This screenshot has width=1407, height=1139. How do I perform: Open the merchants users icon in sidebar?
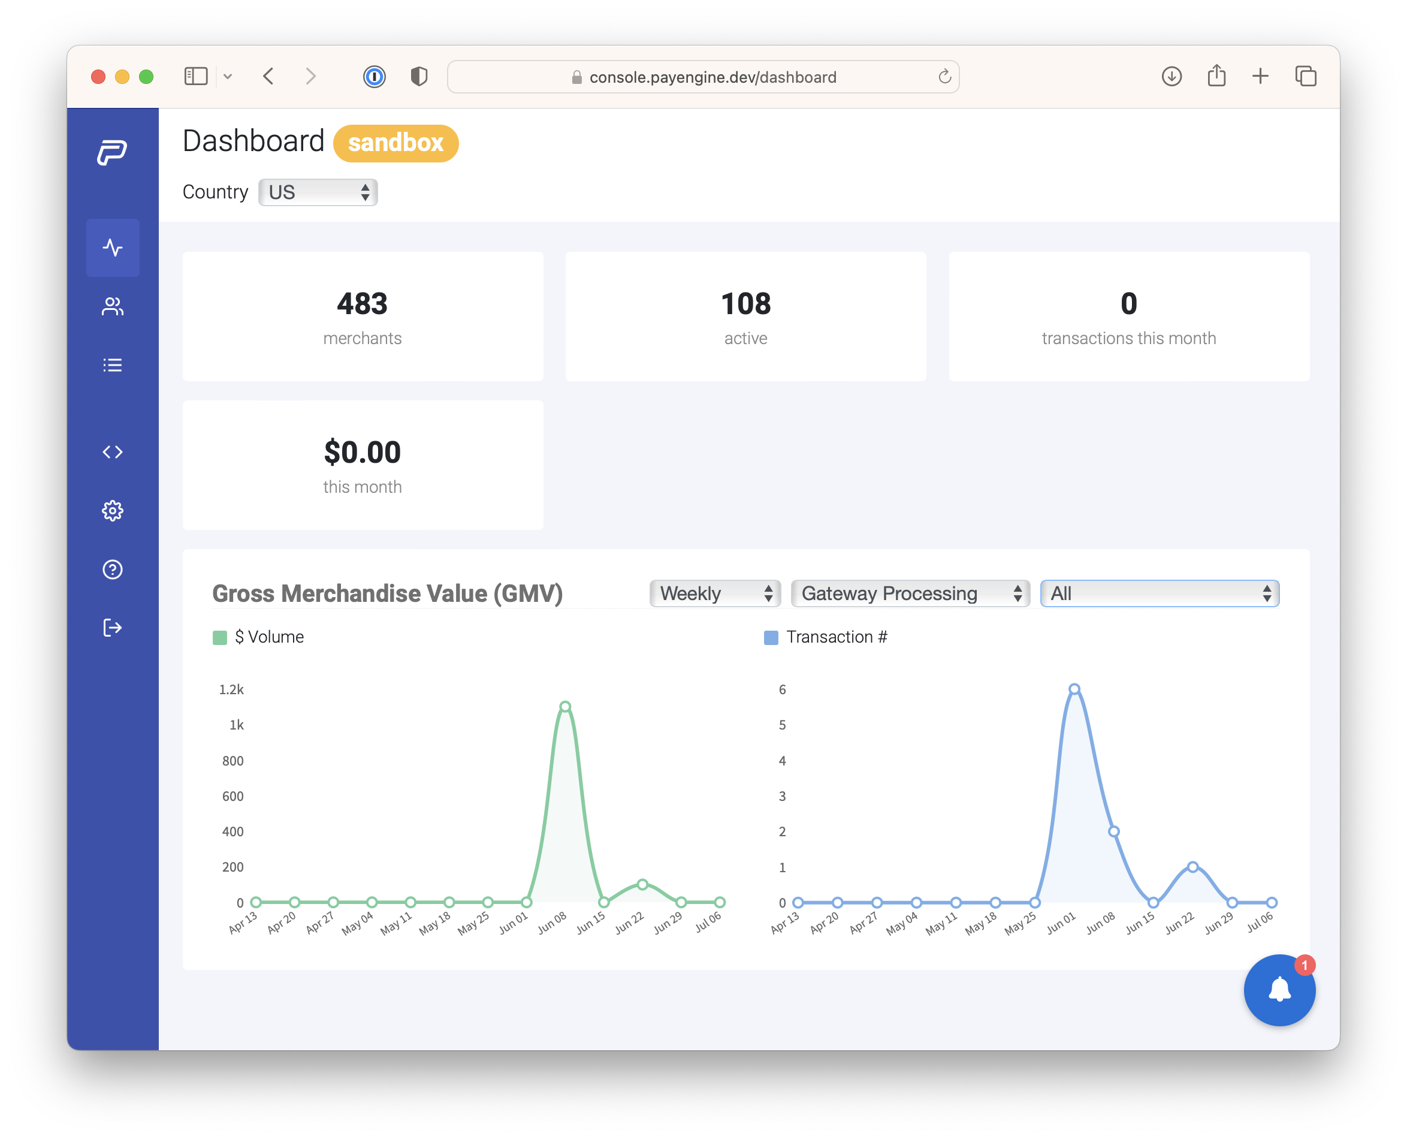click(x=112, y=306)
